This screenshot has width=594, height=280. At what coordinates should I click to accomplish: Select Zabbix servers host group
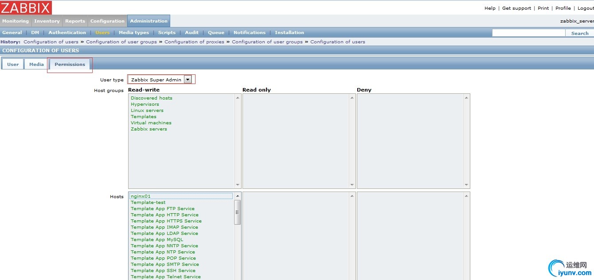(x=149, y=129)
